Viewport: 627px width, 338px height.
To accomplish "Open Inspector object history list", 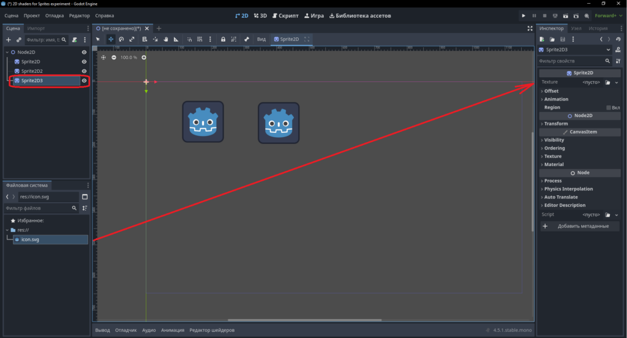I will [x=618, y=39].
